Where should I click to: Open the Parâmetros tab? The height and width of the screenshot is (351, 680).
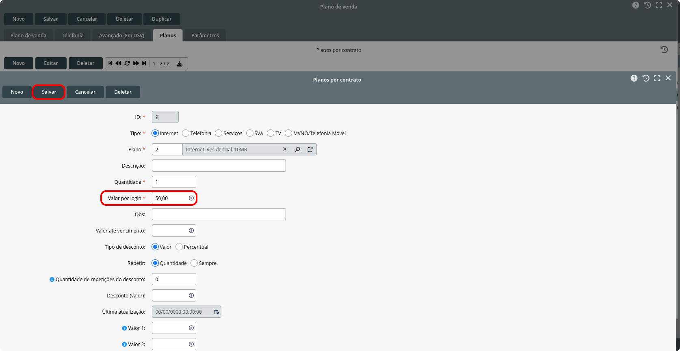pos(205,35)
